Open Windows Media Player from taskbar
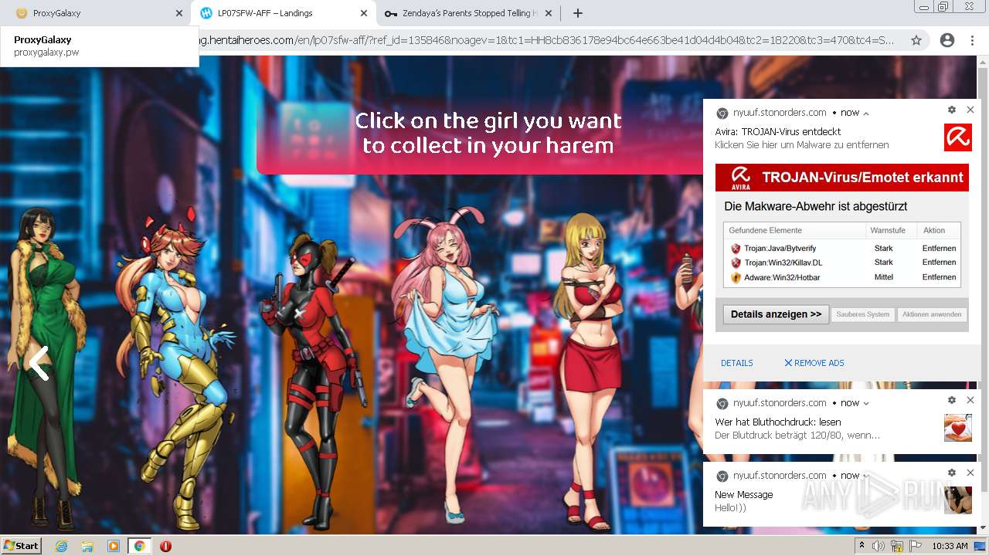This screenshot has height=556, width=989. 114,545
